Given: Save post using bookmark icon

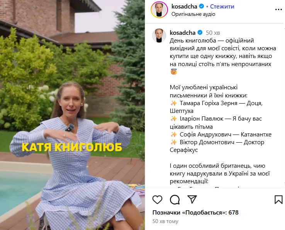Looking at the screenshot, I should coord(278,199).
